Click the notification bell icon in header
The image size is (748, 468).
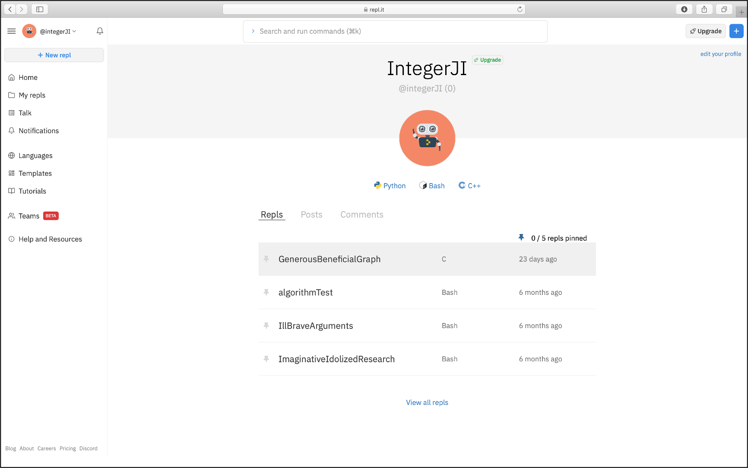100,31
